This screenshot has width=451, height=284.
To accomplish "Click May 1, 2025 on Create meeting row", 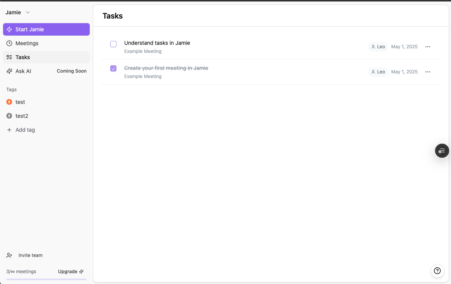I will tap(404, 72).
